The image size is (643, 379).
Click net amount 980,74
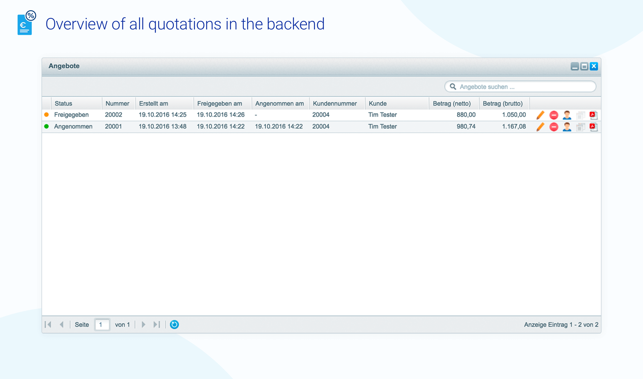tap(466, 126)
